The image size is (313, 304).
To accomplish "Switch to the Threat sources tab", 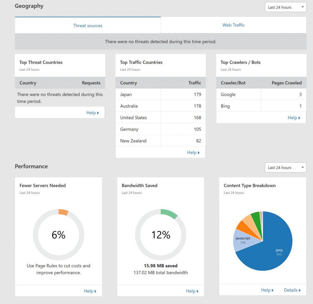I will point(88,25).
